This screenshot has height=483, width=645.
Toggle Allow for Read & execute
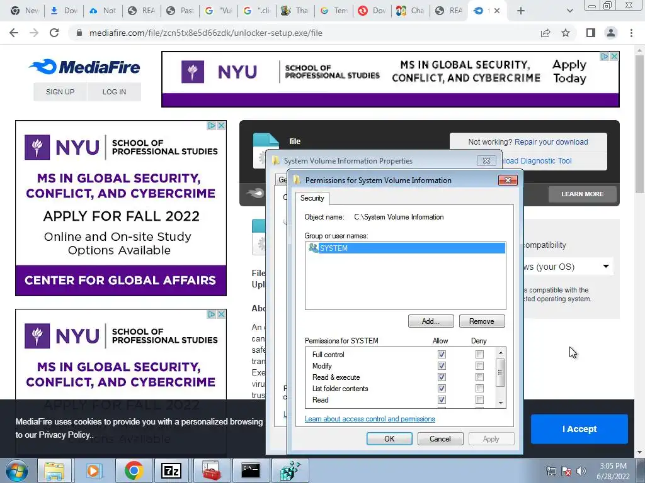point(442,377)
